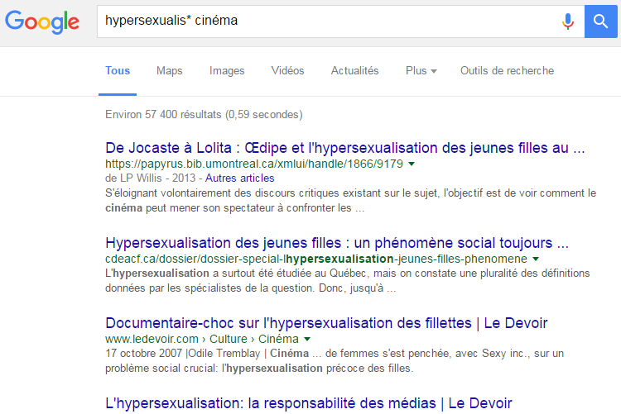Open the Vidéos tab
The image size is (621, 414).
pos(287,71)
